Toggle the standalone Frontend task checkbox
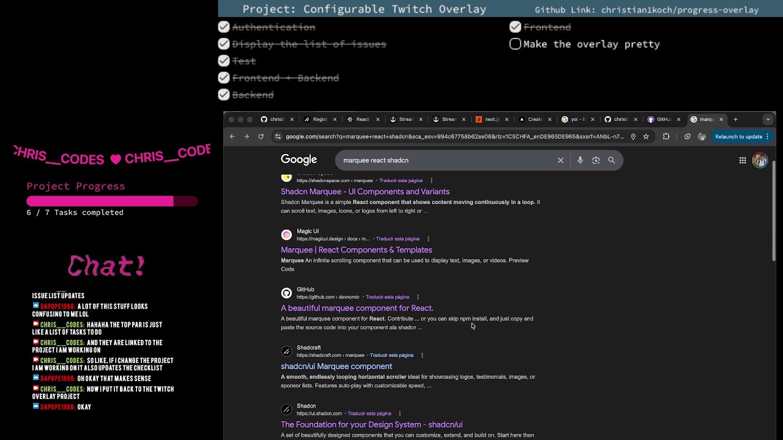Image resolution: width=783 pixels, height=440 pixels. point(515,27)
